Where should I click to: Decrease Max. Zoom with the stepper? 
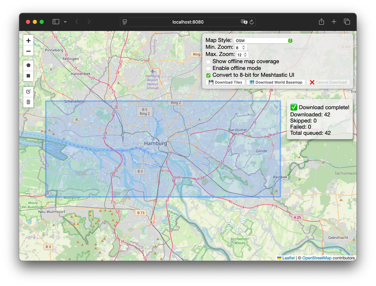(246, 56)
